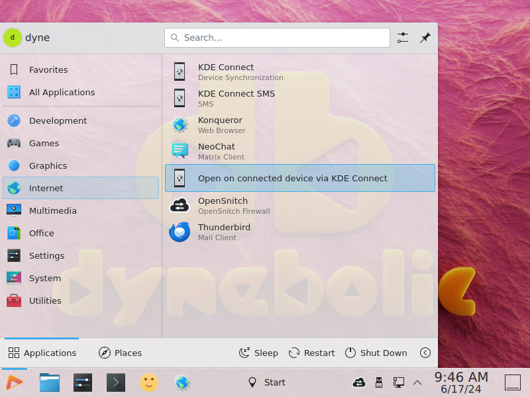
Task: Expand more session options arrow
Action: pyautogui.click(x=425, y=353)
